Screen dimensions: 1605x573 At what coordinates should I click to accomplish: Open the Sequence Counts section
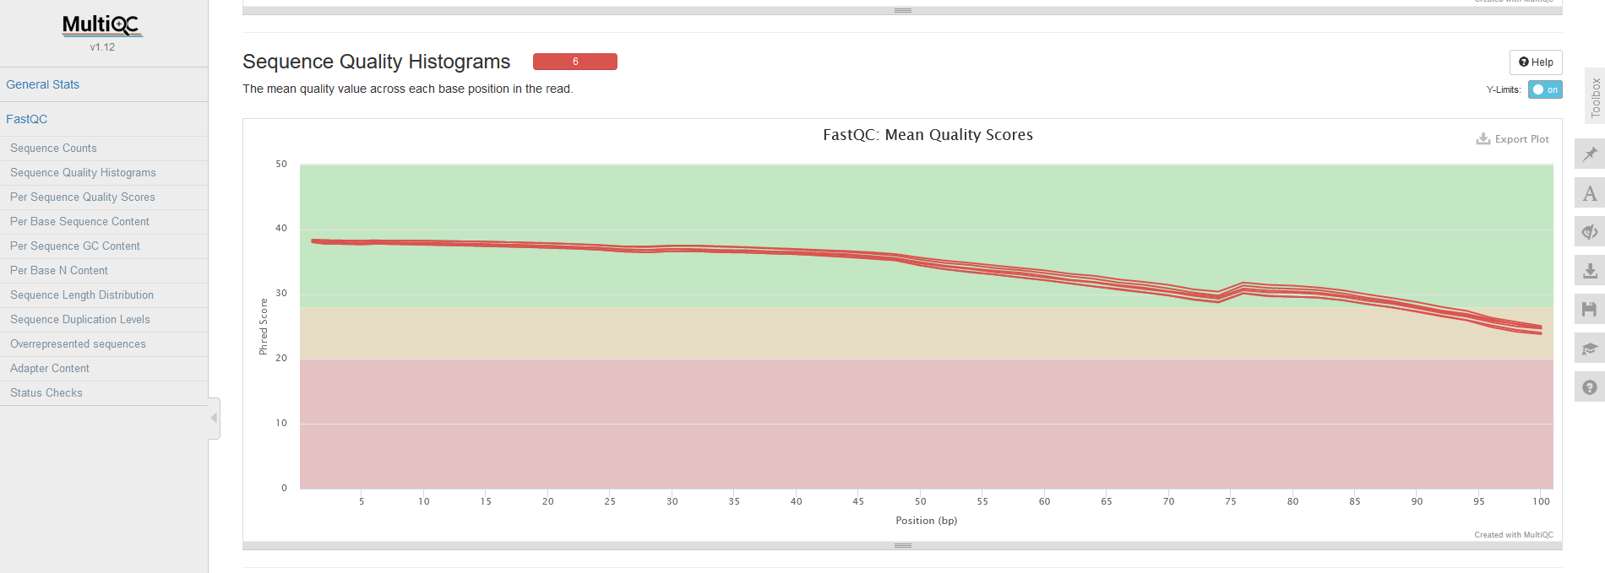click(53, 148)
